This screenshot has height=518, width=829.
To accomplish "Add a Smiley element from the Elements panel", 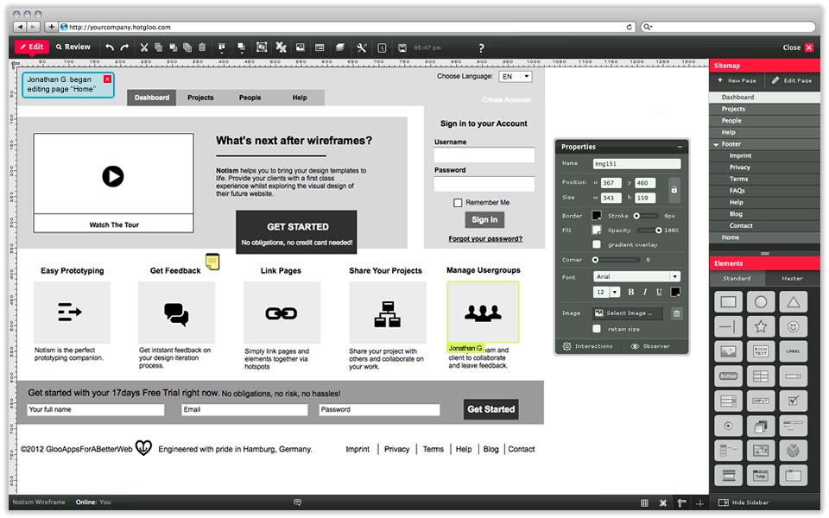I will [x=793, y=326].
